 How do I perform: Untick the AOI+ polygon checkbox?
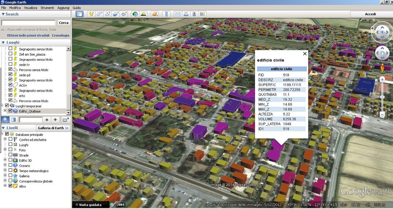(11, 85)
